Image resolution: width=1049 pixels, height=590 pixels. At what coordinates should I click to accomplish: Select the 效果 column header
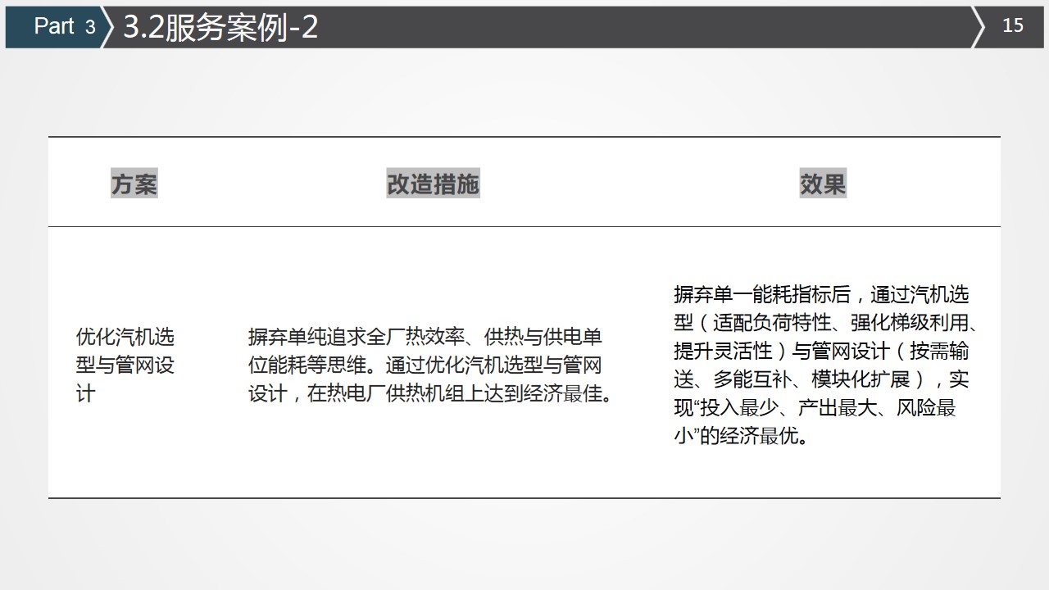[x=822, y=184]
